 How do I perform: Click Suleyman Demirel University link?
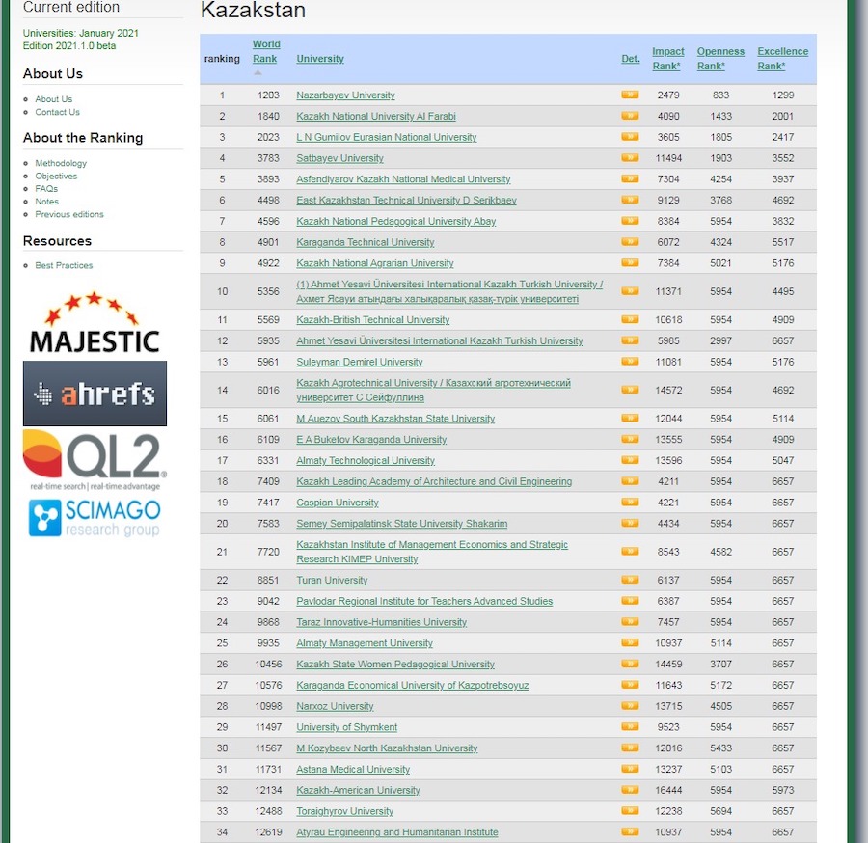[x=359, y=363]
